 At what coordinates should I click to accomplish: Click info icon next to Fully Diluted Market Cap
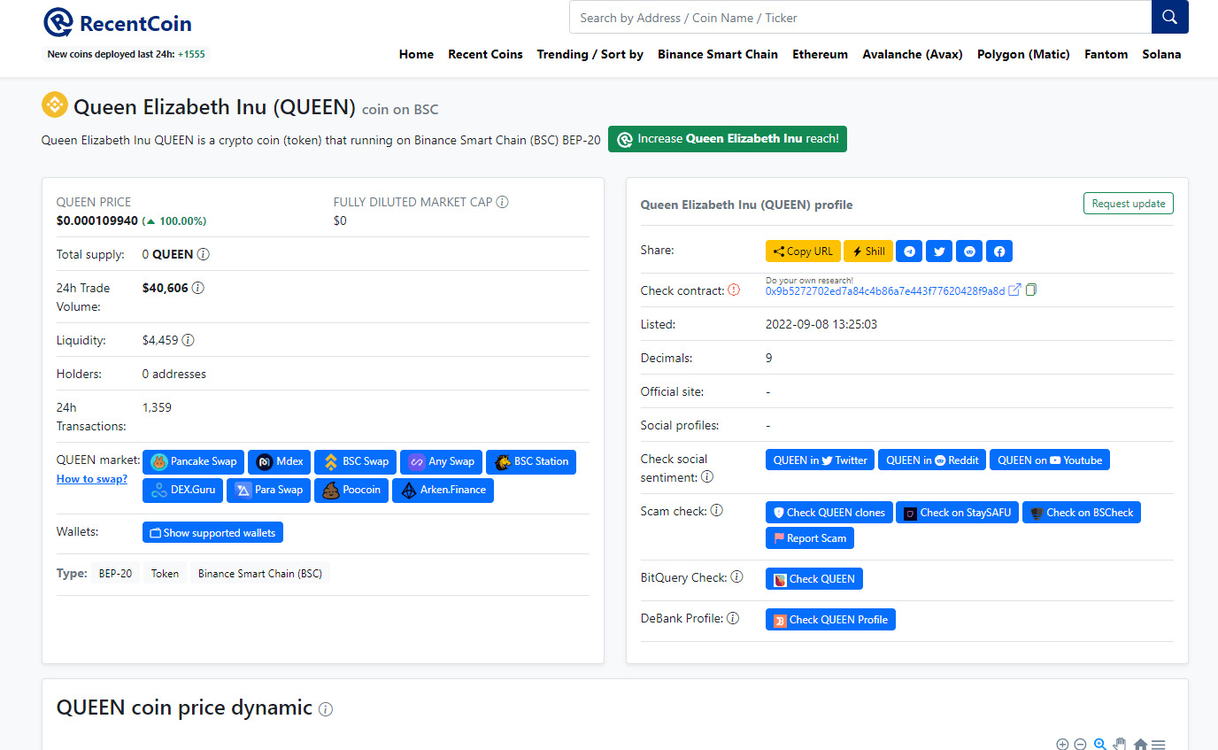click(x=502, y=202)
